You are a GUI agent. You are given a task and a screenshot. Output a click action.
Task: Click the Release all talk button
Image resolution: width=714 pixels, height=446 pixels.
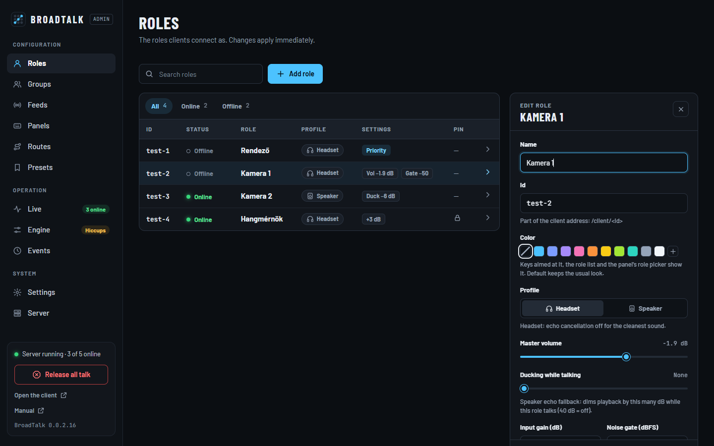(61, 375)
